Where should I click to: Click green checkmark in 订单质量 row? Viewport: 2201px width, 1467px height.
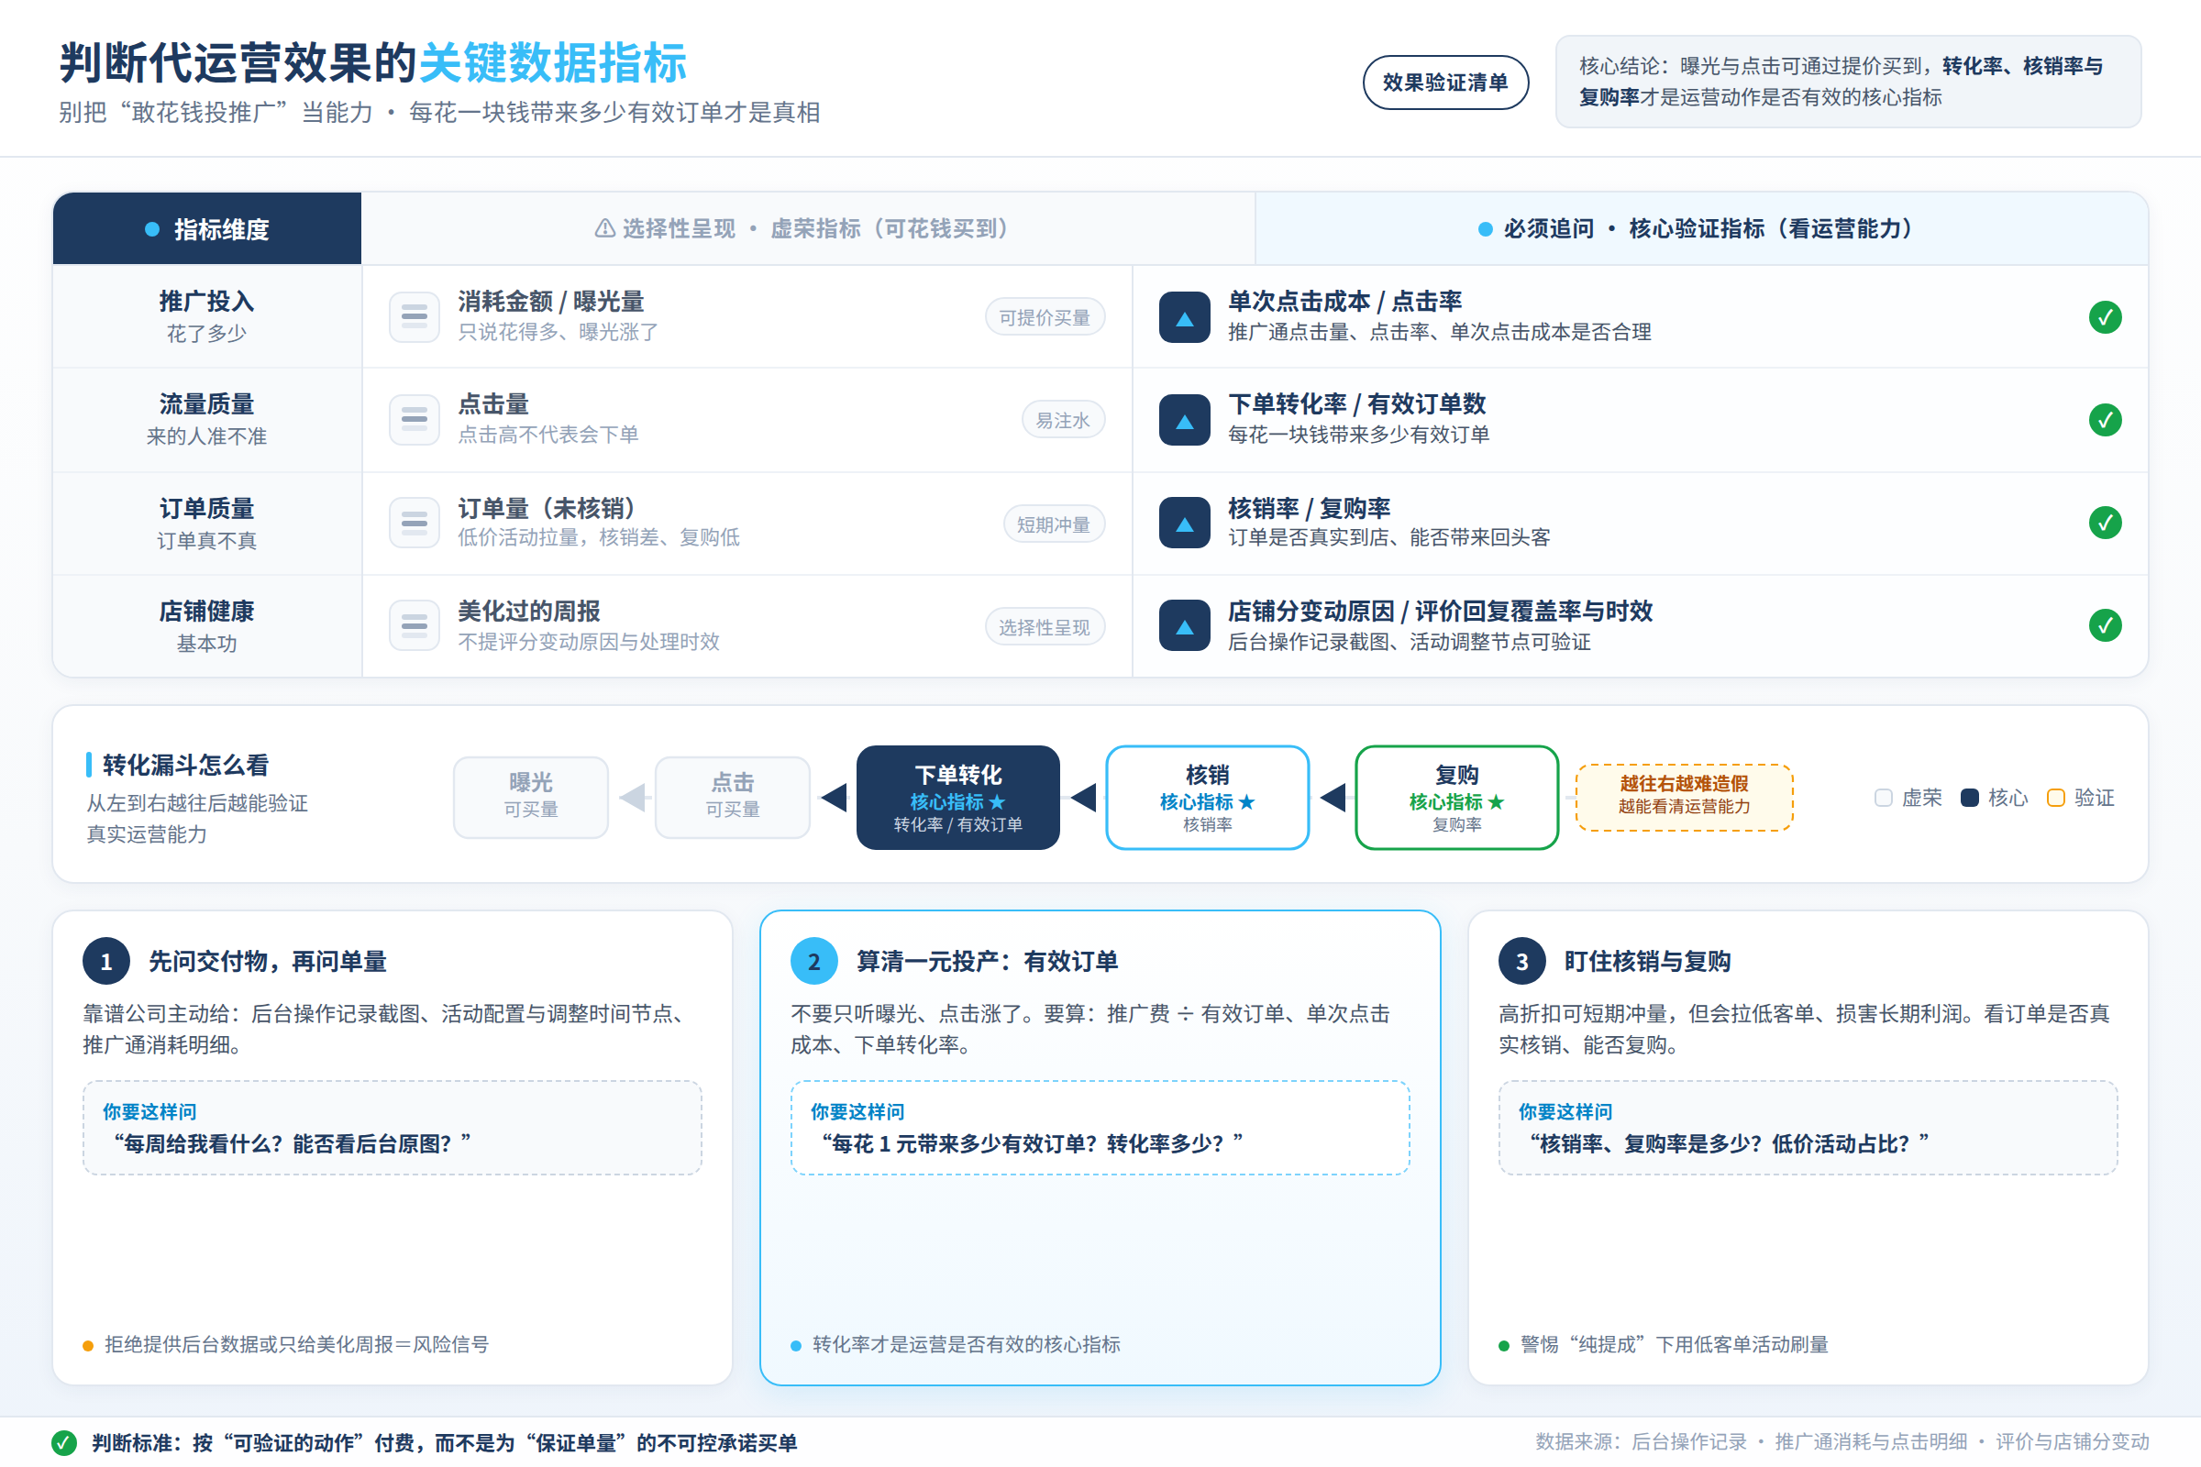point(2106,523)
